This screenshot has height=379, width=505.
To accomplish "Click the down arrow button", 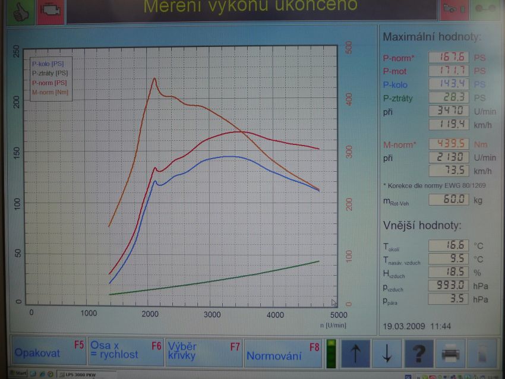I will tap(387, 353).
